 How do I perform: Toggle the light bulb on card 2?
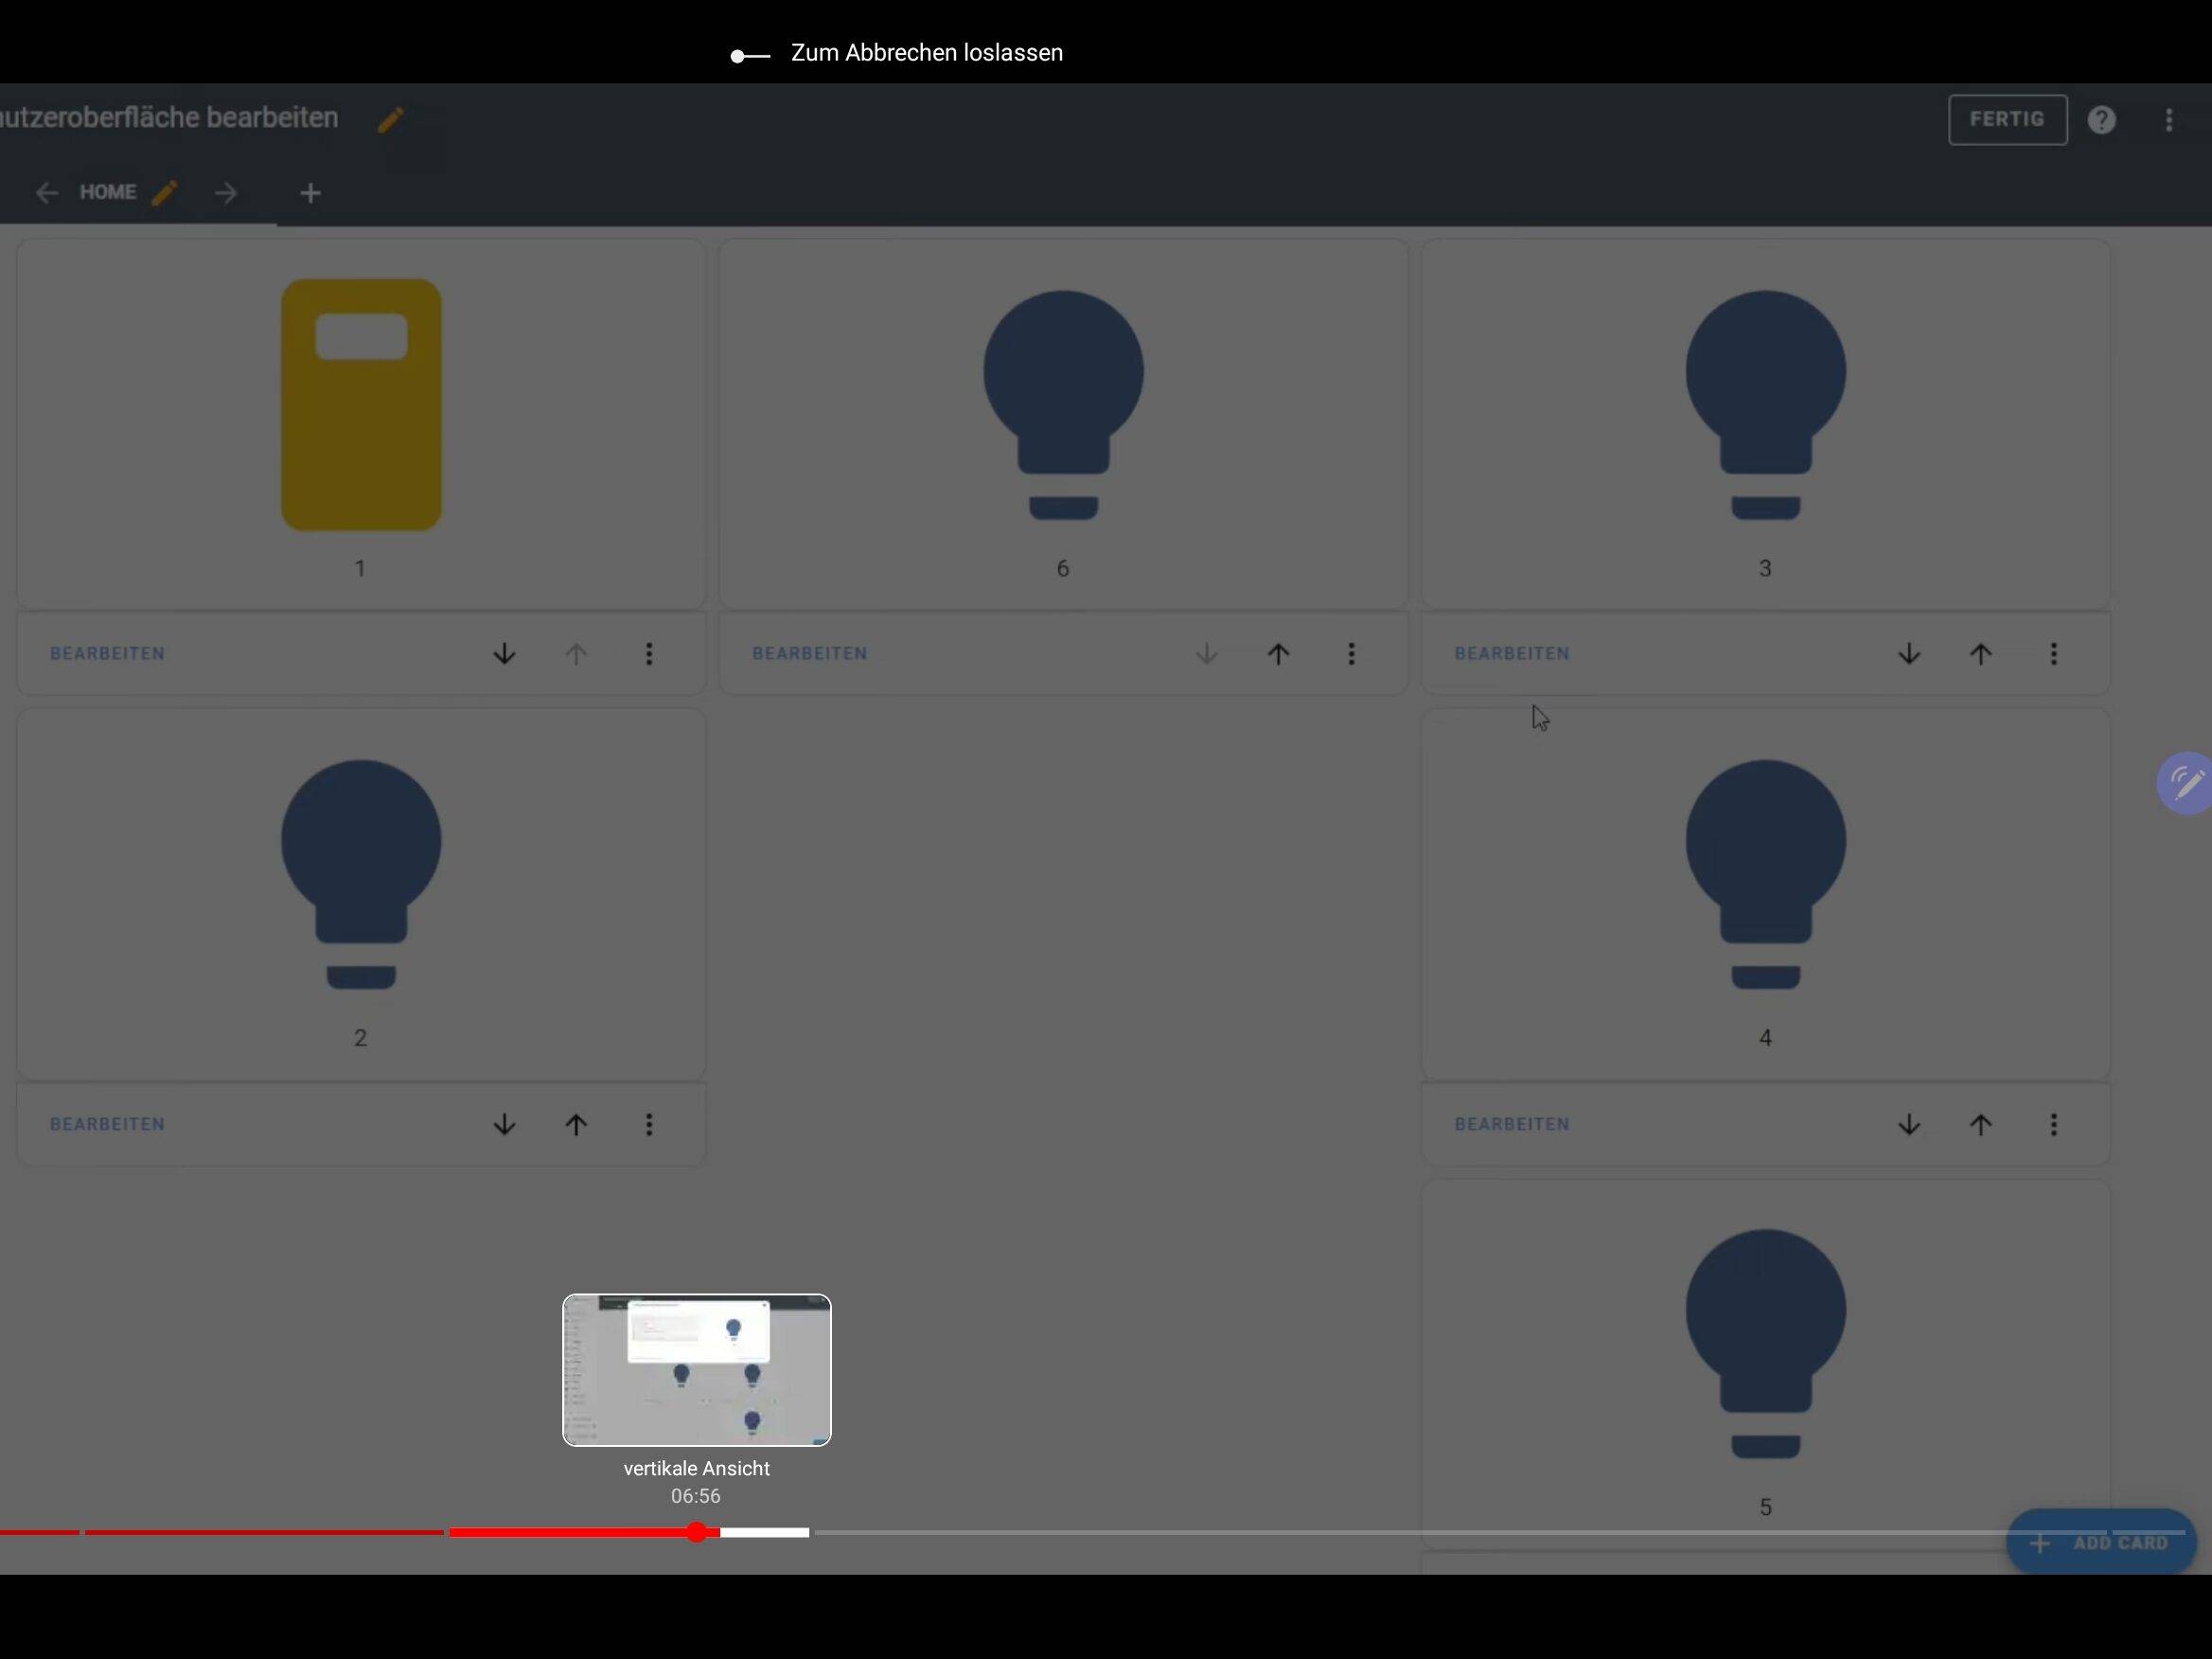coord(361,873)
